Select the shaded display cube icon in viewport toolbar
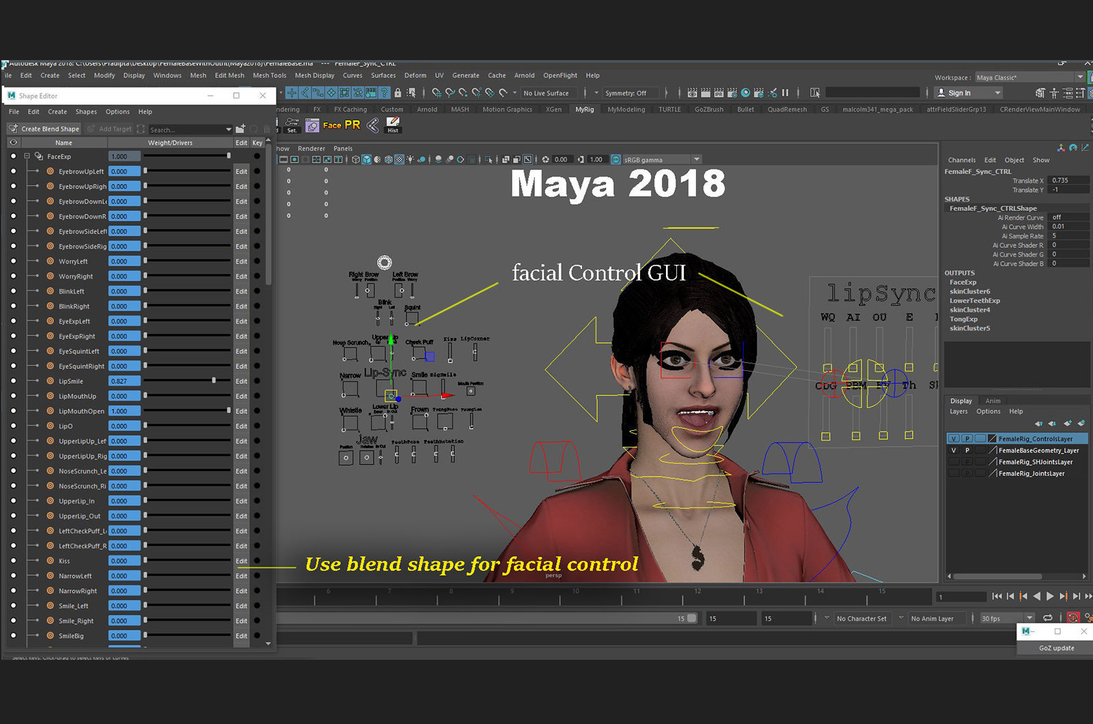 tap(366, 159)
